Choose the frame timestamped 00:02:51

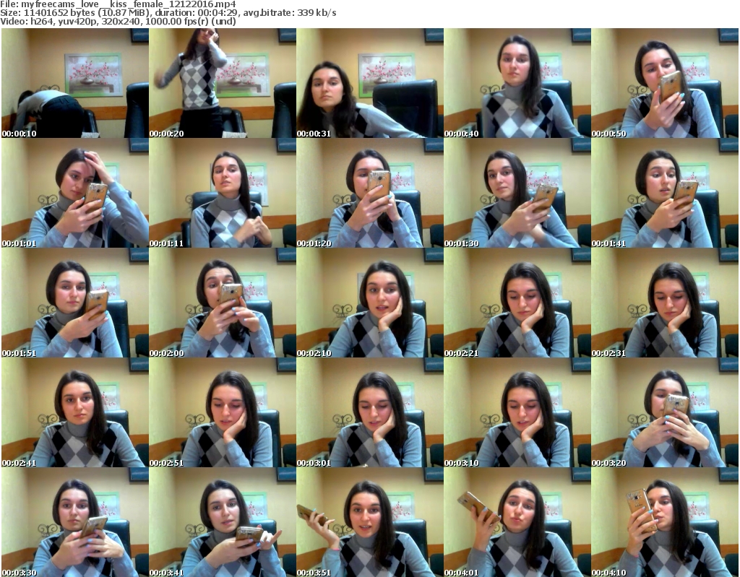[223, 412]
